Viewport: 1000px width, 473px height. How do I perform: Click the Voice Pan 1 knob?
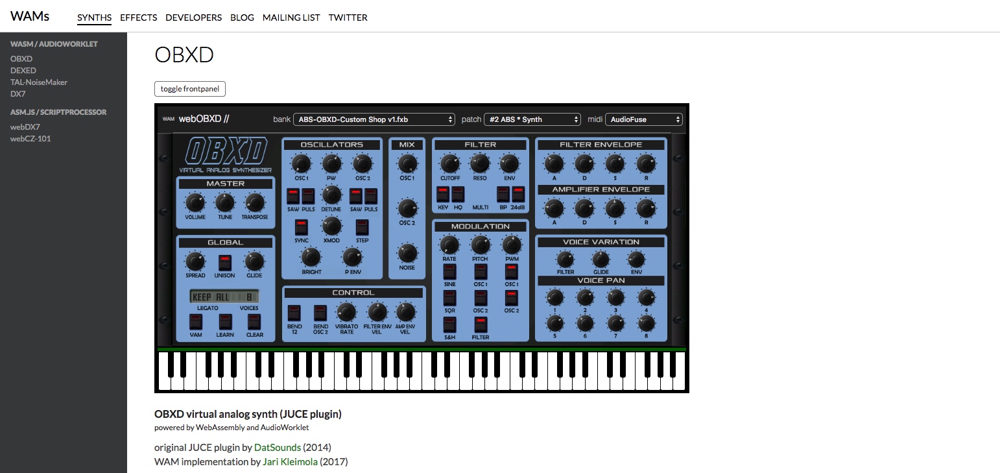tap(554, 298)
